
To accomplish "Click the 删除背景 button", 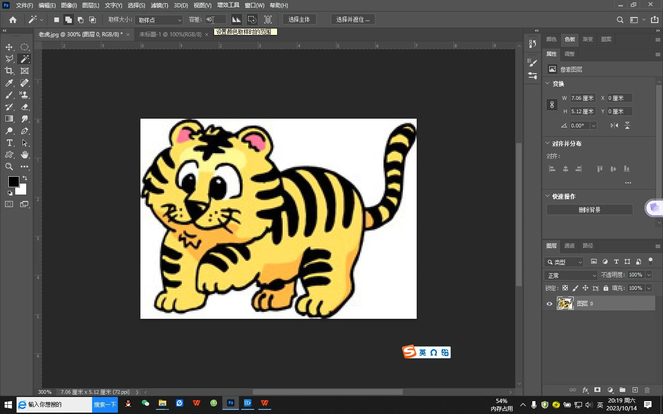I will tap(589, 210).
